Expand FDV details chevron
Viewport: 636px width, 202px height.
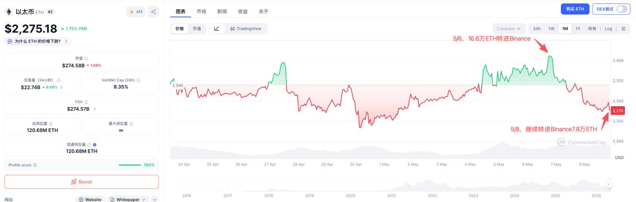pyautogui.click(x=94, y=109)
